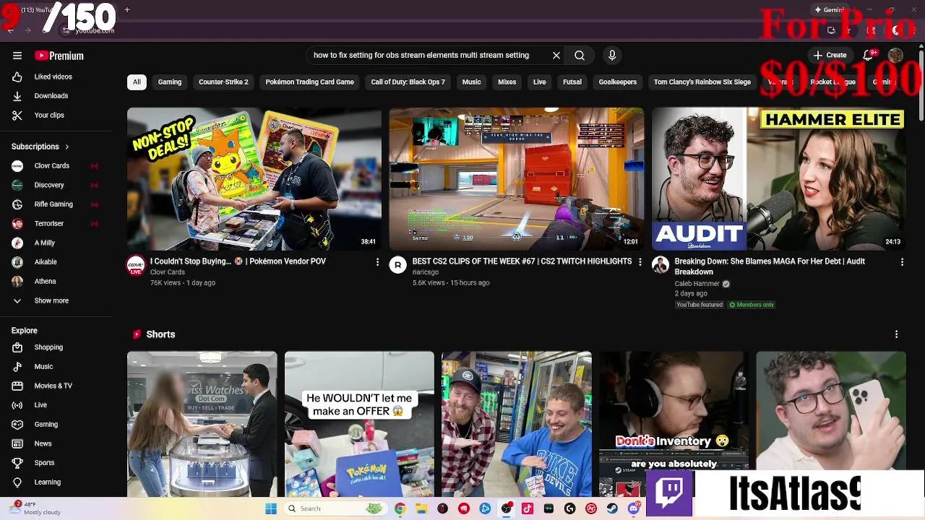
Task: Select the Futsal chip
Action: click(572, 82)
